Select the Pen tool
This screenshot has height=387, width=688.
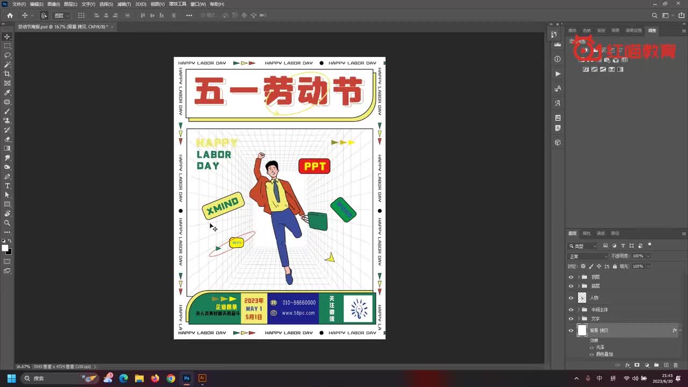coord(8,176)
